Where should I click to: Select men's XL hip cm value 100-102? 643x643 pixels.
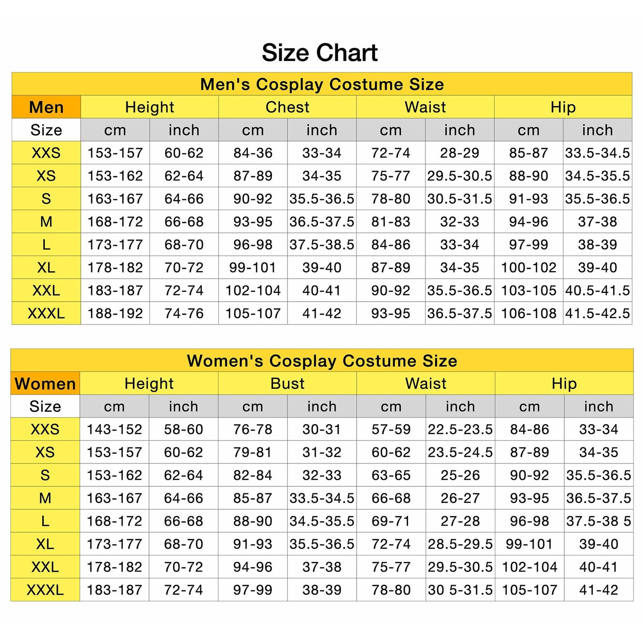[529, 267]
